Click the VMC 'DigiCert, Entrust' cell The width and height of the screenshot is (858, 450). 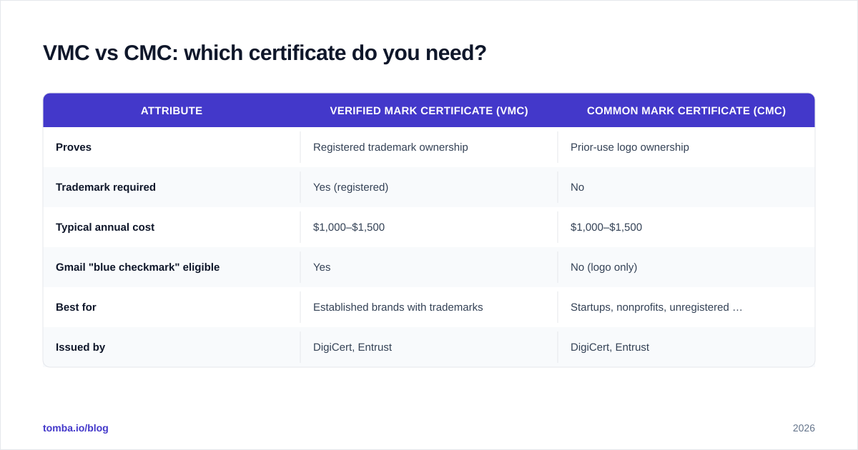pyautogui.click(x=352, y=347)
